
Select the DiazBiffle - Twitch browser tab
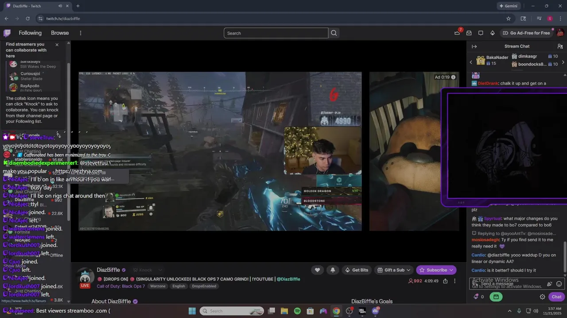(38, 6)
